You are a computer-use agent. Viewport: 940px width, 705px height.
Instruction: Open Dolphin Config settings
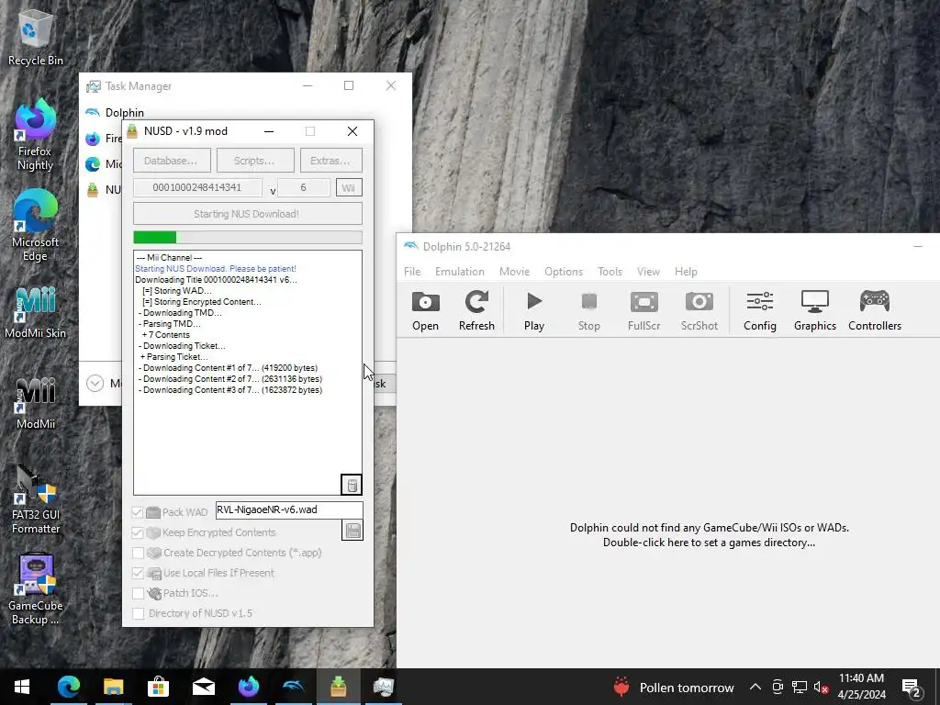[759, 310]
